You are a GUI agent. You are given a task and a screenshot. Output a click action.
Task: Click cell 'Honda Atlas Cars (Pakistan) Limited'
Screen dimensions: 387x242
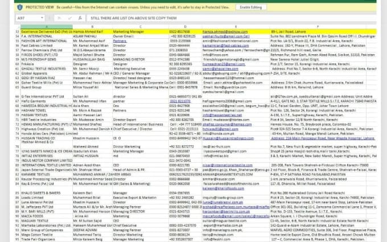[x=50, y=134]
